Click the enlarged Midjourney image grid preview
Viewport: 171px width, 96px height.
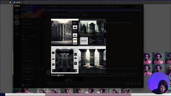coord(78,46)
